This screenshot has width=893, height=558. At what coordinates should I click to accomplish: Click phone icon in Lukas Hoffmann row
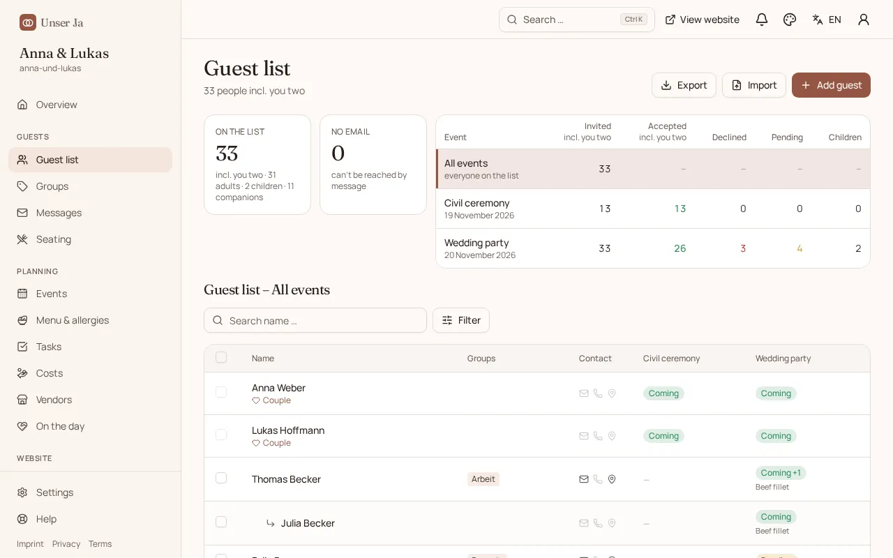coord(598,436)
